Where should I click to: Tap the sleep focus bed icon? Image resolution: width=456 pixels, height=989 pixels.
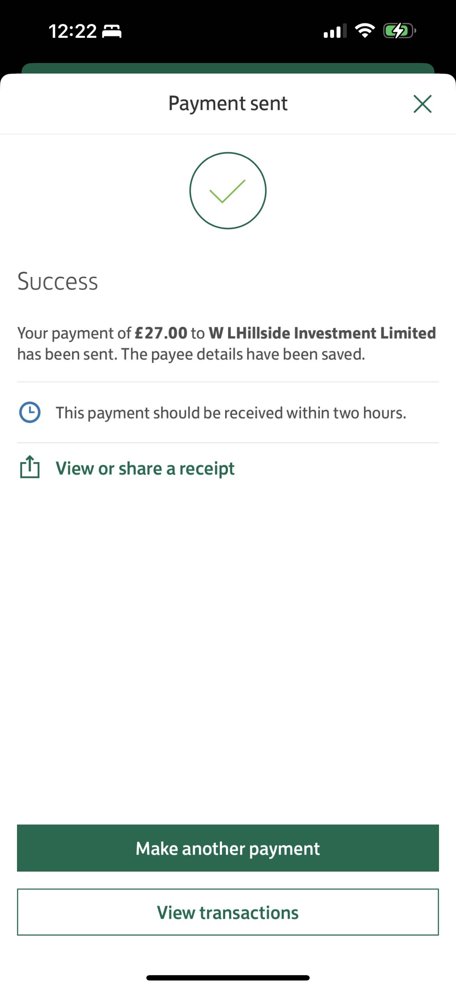[112, 31]
